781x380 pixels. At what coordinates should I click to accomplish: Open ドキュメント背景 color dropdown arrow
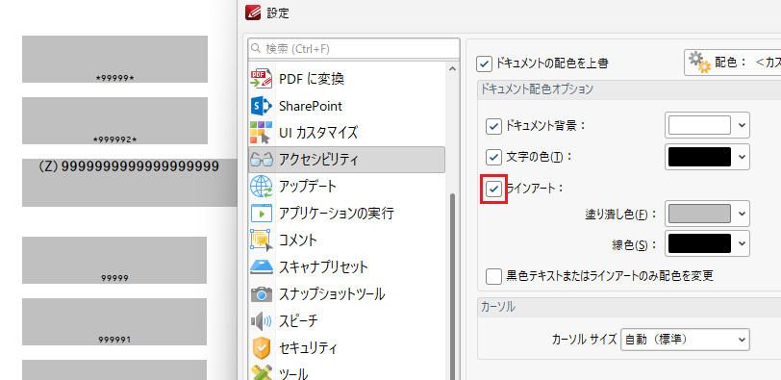(x=743, y=125)
